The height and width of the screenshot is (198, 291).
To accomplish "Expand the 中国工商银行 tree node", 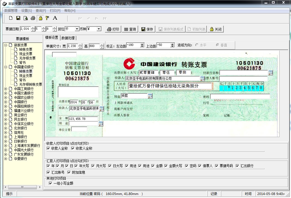I will coord(5,89).
